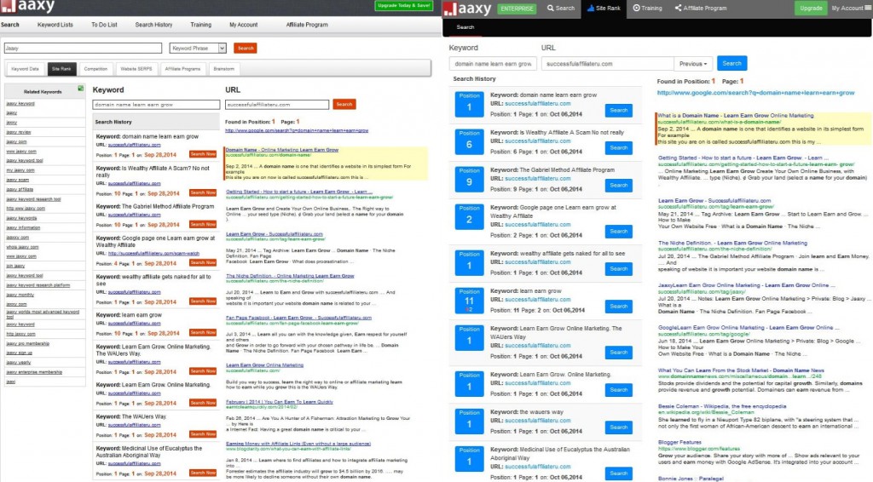
Task: Open related keyword 'jaaxy enterprise membership'
Action: (x=34, y=372)
